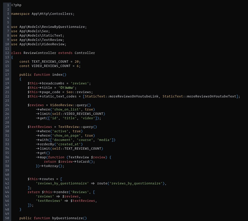This screenshot has width=248, height=221.
Task: Click 'moreReviewsOnYoutubeText' constant on line 22
Action: point(212,96)
